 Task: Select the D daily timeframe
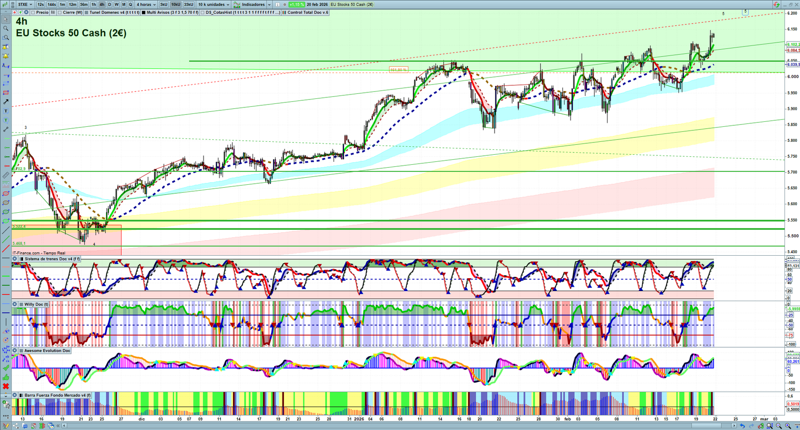pyautogui.click(x=109, y=4)
